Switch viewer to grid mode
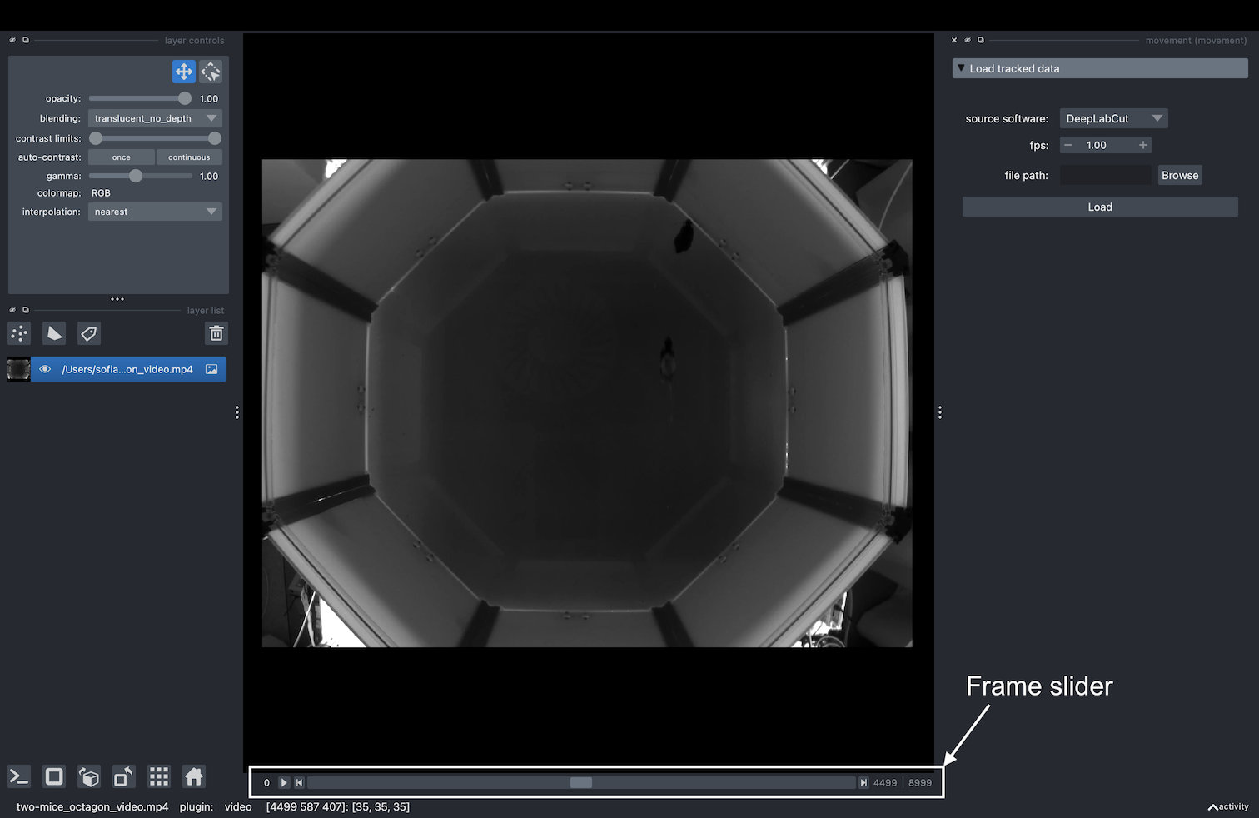The width and height of the screenshot is (1259, 818). (158, 776)
